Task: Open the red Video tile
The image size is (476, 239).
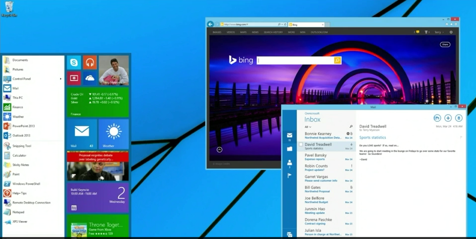Action: (x=74, y=78)
